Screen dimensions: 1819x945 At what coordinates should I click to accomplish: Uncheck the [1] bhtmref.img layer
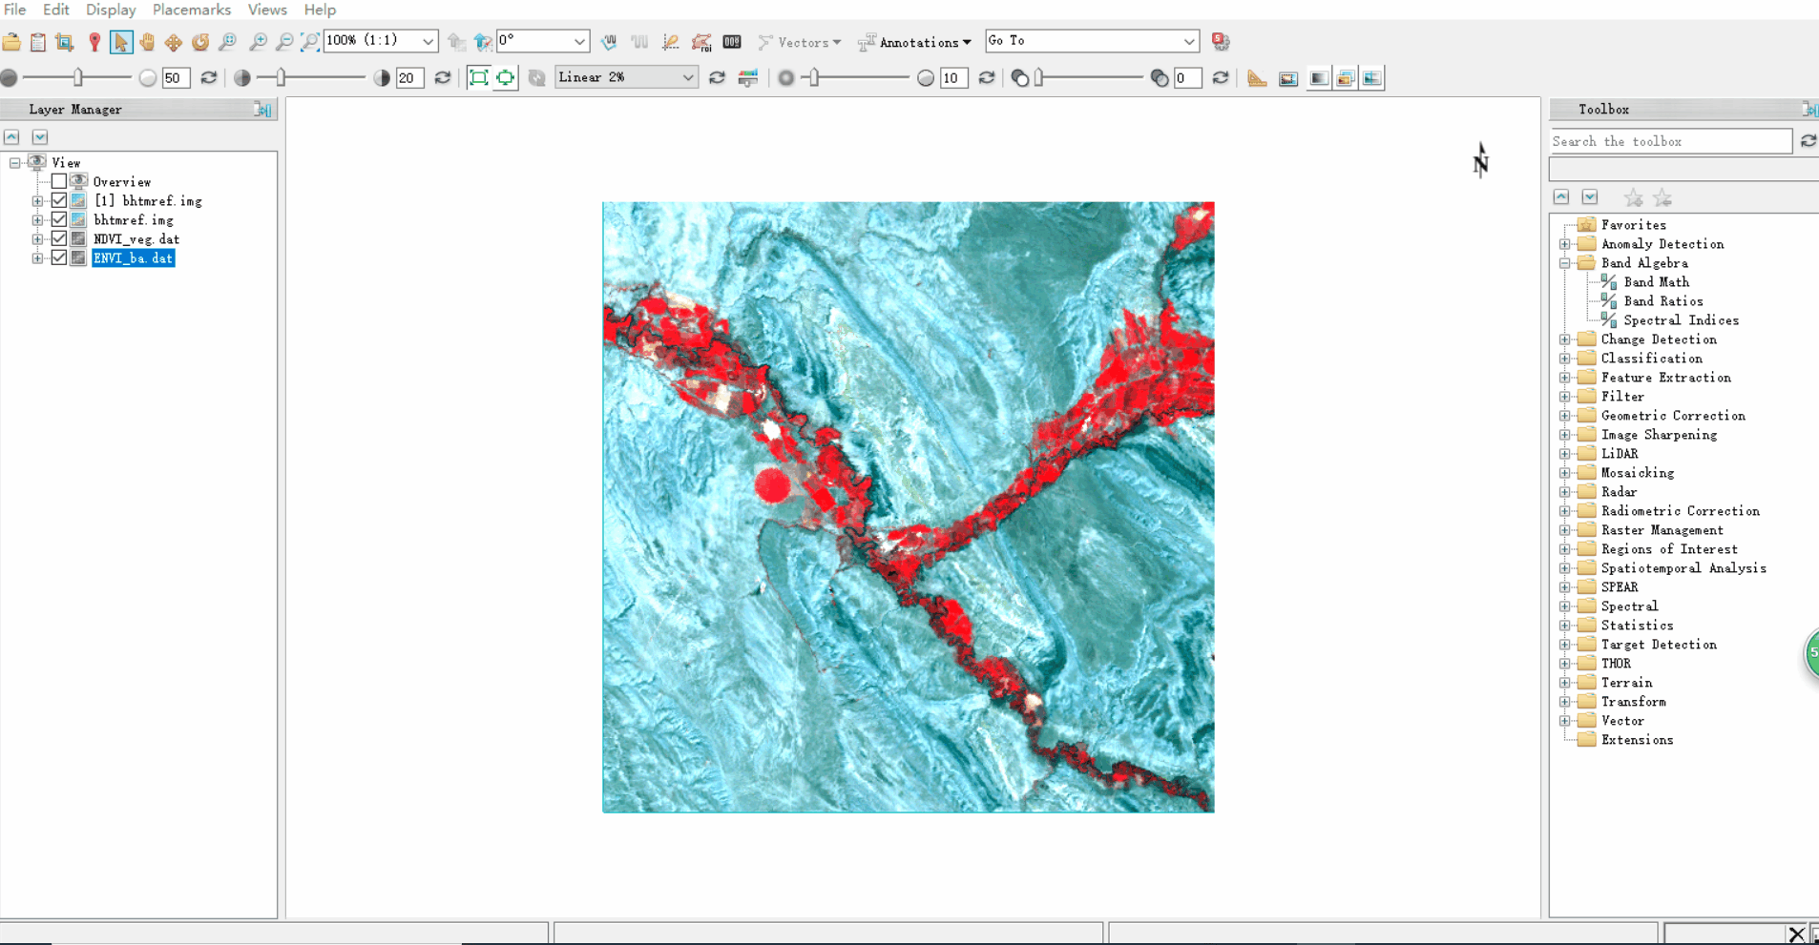click(x=59, y=200)
